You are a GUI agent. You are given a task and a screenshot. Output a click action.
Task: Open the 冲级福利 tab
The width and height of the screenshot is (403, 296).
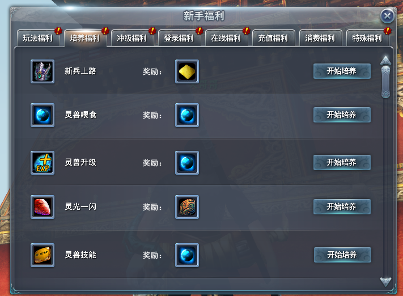(132, 38)
